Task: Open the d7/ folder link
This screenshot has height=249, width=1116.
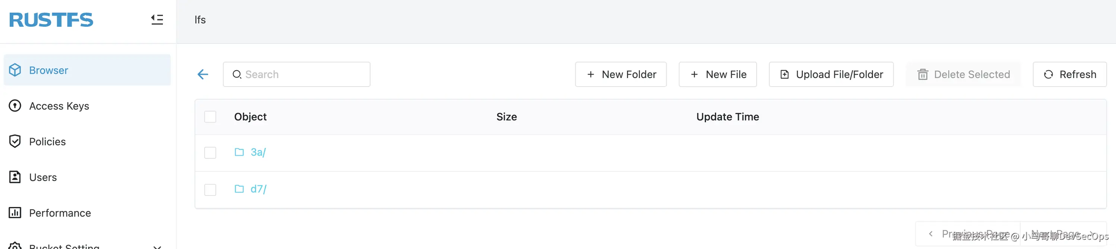Action: [x=259, y=189]
